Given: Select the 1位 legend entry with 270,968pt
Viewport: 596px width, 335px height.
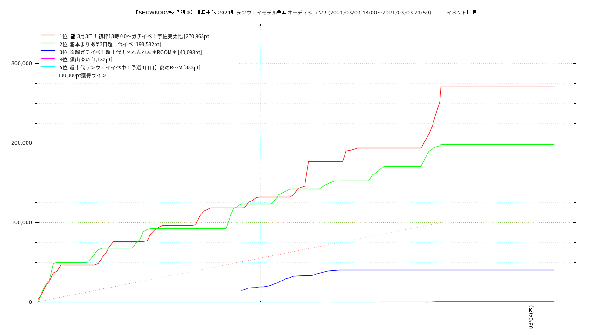Looking at the screenshot, I should 135,36.
